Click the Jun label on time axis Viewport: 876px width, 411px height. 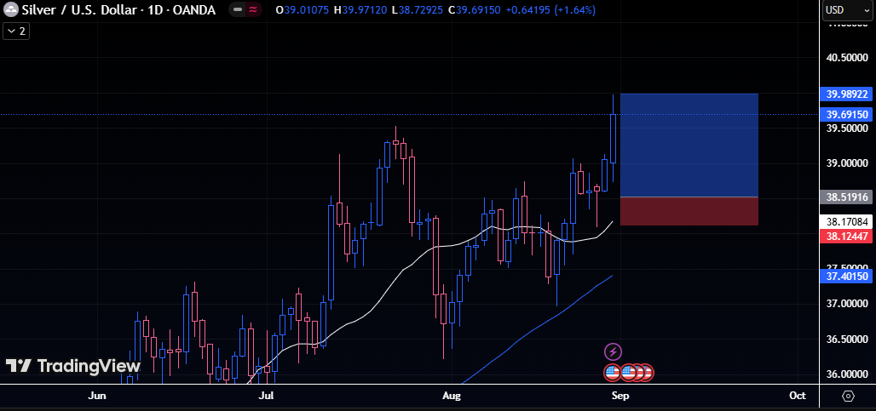(x=97, y=396)
